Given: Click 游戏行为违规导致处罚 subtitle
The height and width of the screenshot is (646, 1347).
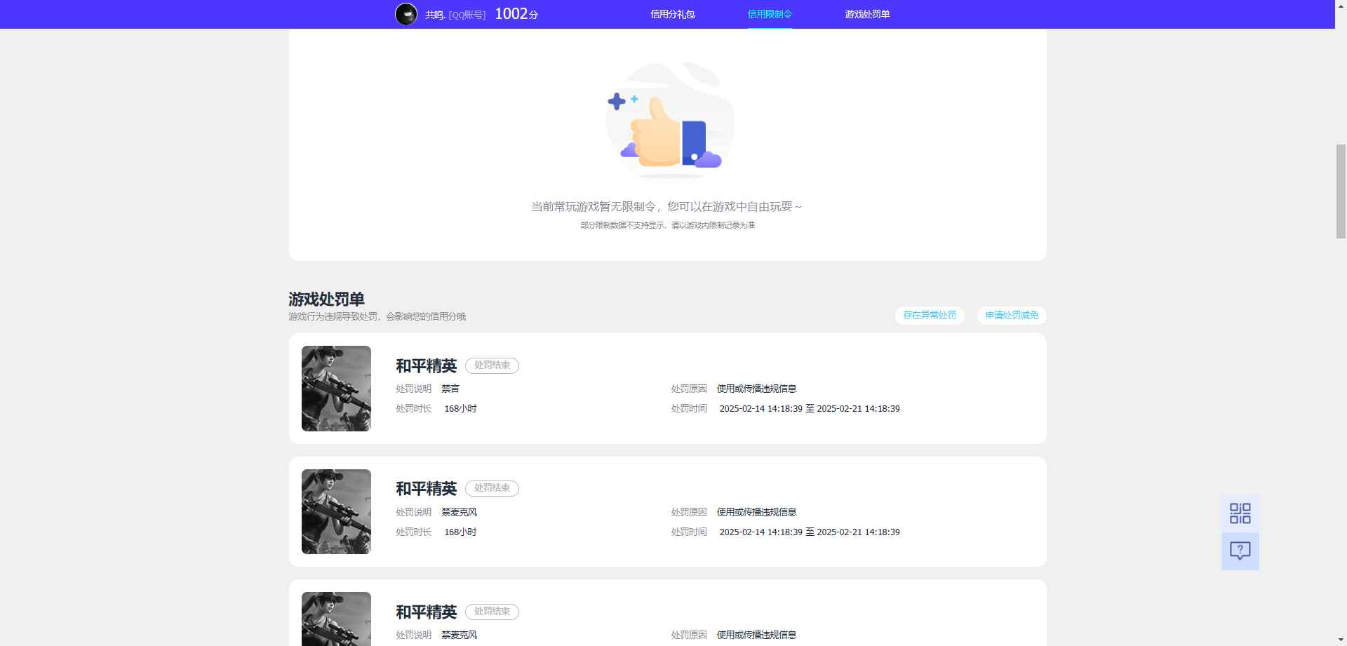Looking at the screenshot, I should tap(377, 316).
